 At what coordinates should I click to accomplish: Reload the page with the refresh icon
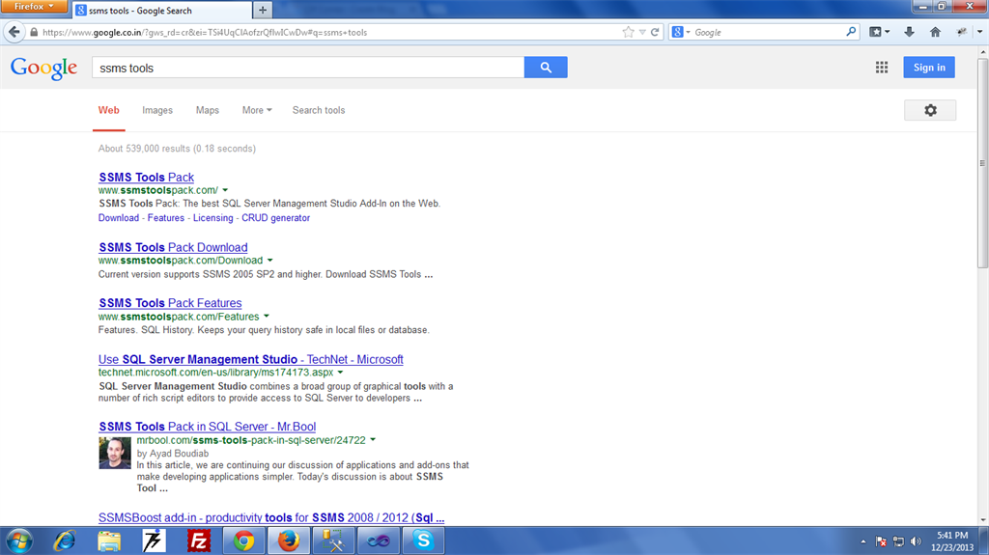655,32
